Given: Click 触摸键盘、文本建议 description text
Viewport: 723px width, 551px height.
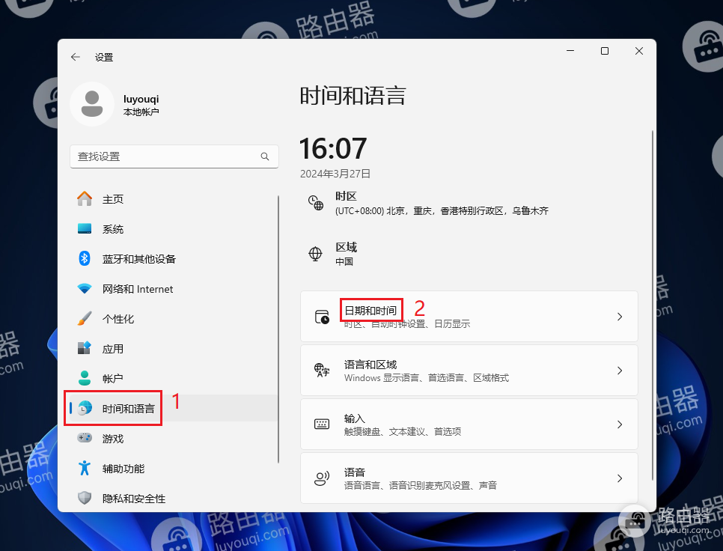Looking at the screenshot, I should 403,431.
